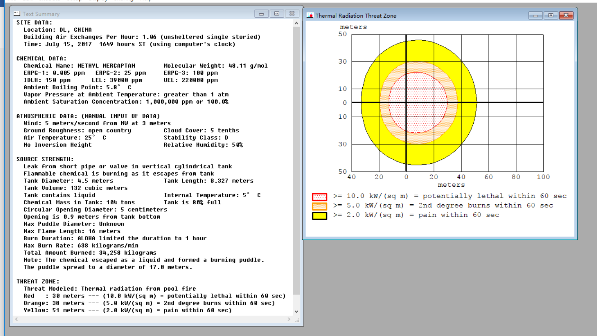This screenshot has height=336, width=597.
Task: Click the ATMOSPHERIC DATA heading
Action: point(88,116)
